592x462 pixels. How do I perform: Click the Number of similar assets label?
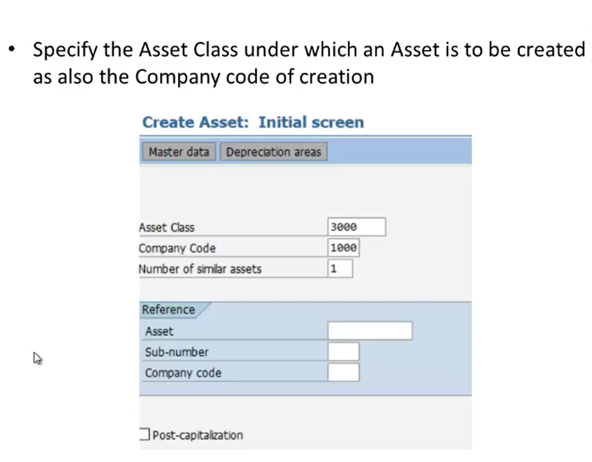(200, 269)
